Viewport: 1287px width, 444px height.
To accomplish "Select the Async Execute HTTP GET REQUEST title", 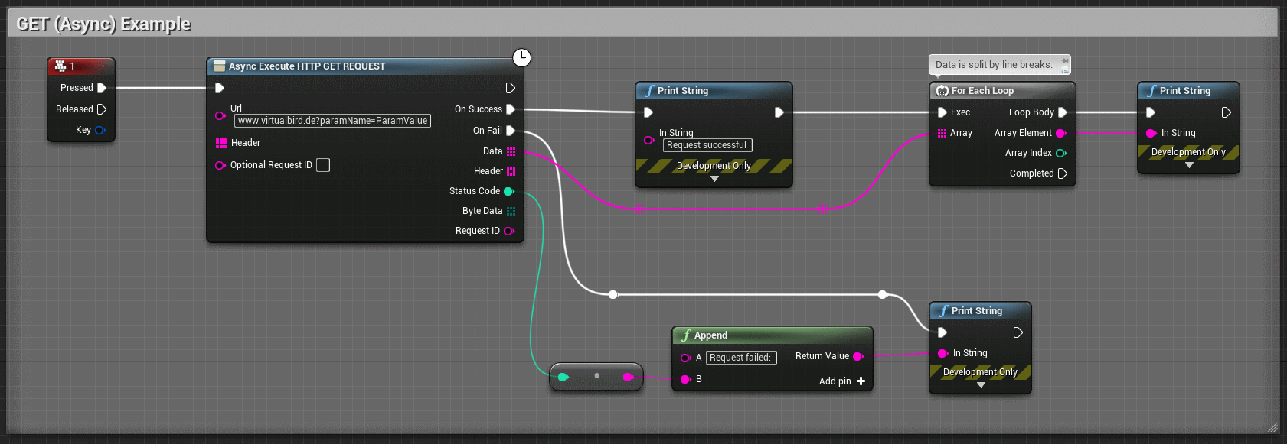I will coord(307,66).
